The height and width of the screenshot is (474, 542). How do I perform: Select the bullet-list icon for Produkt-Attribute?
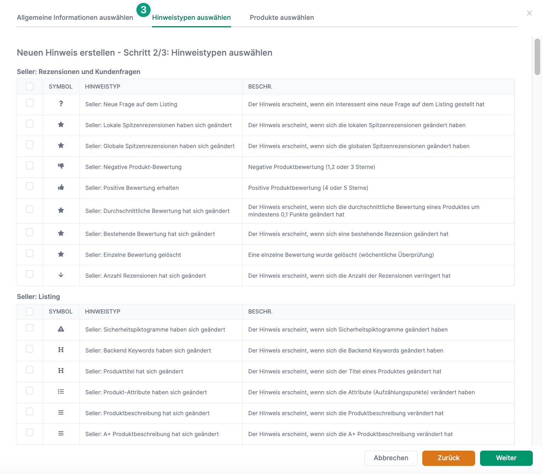coord(61,392)
